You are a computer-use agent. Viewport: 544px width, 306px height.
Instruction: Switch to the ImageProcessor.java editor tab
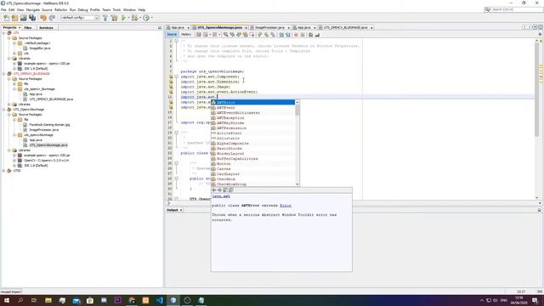click(x=269, y=27)
